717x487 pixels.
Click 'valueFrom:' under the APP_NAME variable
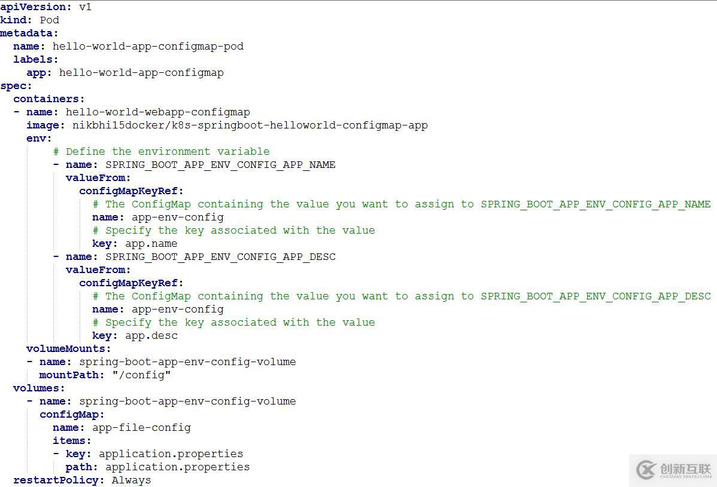[98, 178]
